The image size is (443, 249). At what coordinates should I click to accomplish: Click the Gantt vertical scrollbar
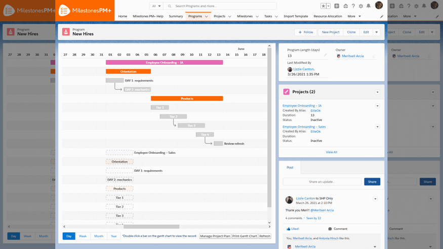[x=269, y=127]
